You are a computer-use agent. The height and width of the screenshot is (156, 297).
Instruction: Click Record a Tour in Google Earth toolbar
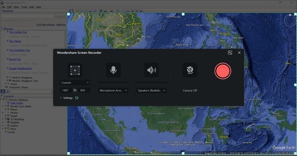coord(95,11)
